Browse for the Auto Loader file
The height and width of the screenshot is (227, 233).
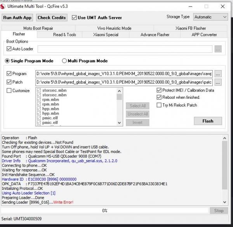click(x=218, y=49)
